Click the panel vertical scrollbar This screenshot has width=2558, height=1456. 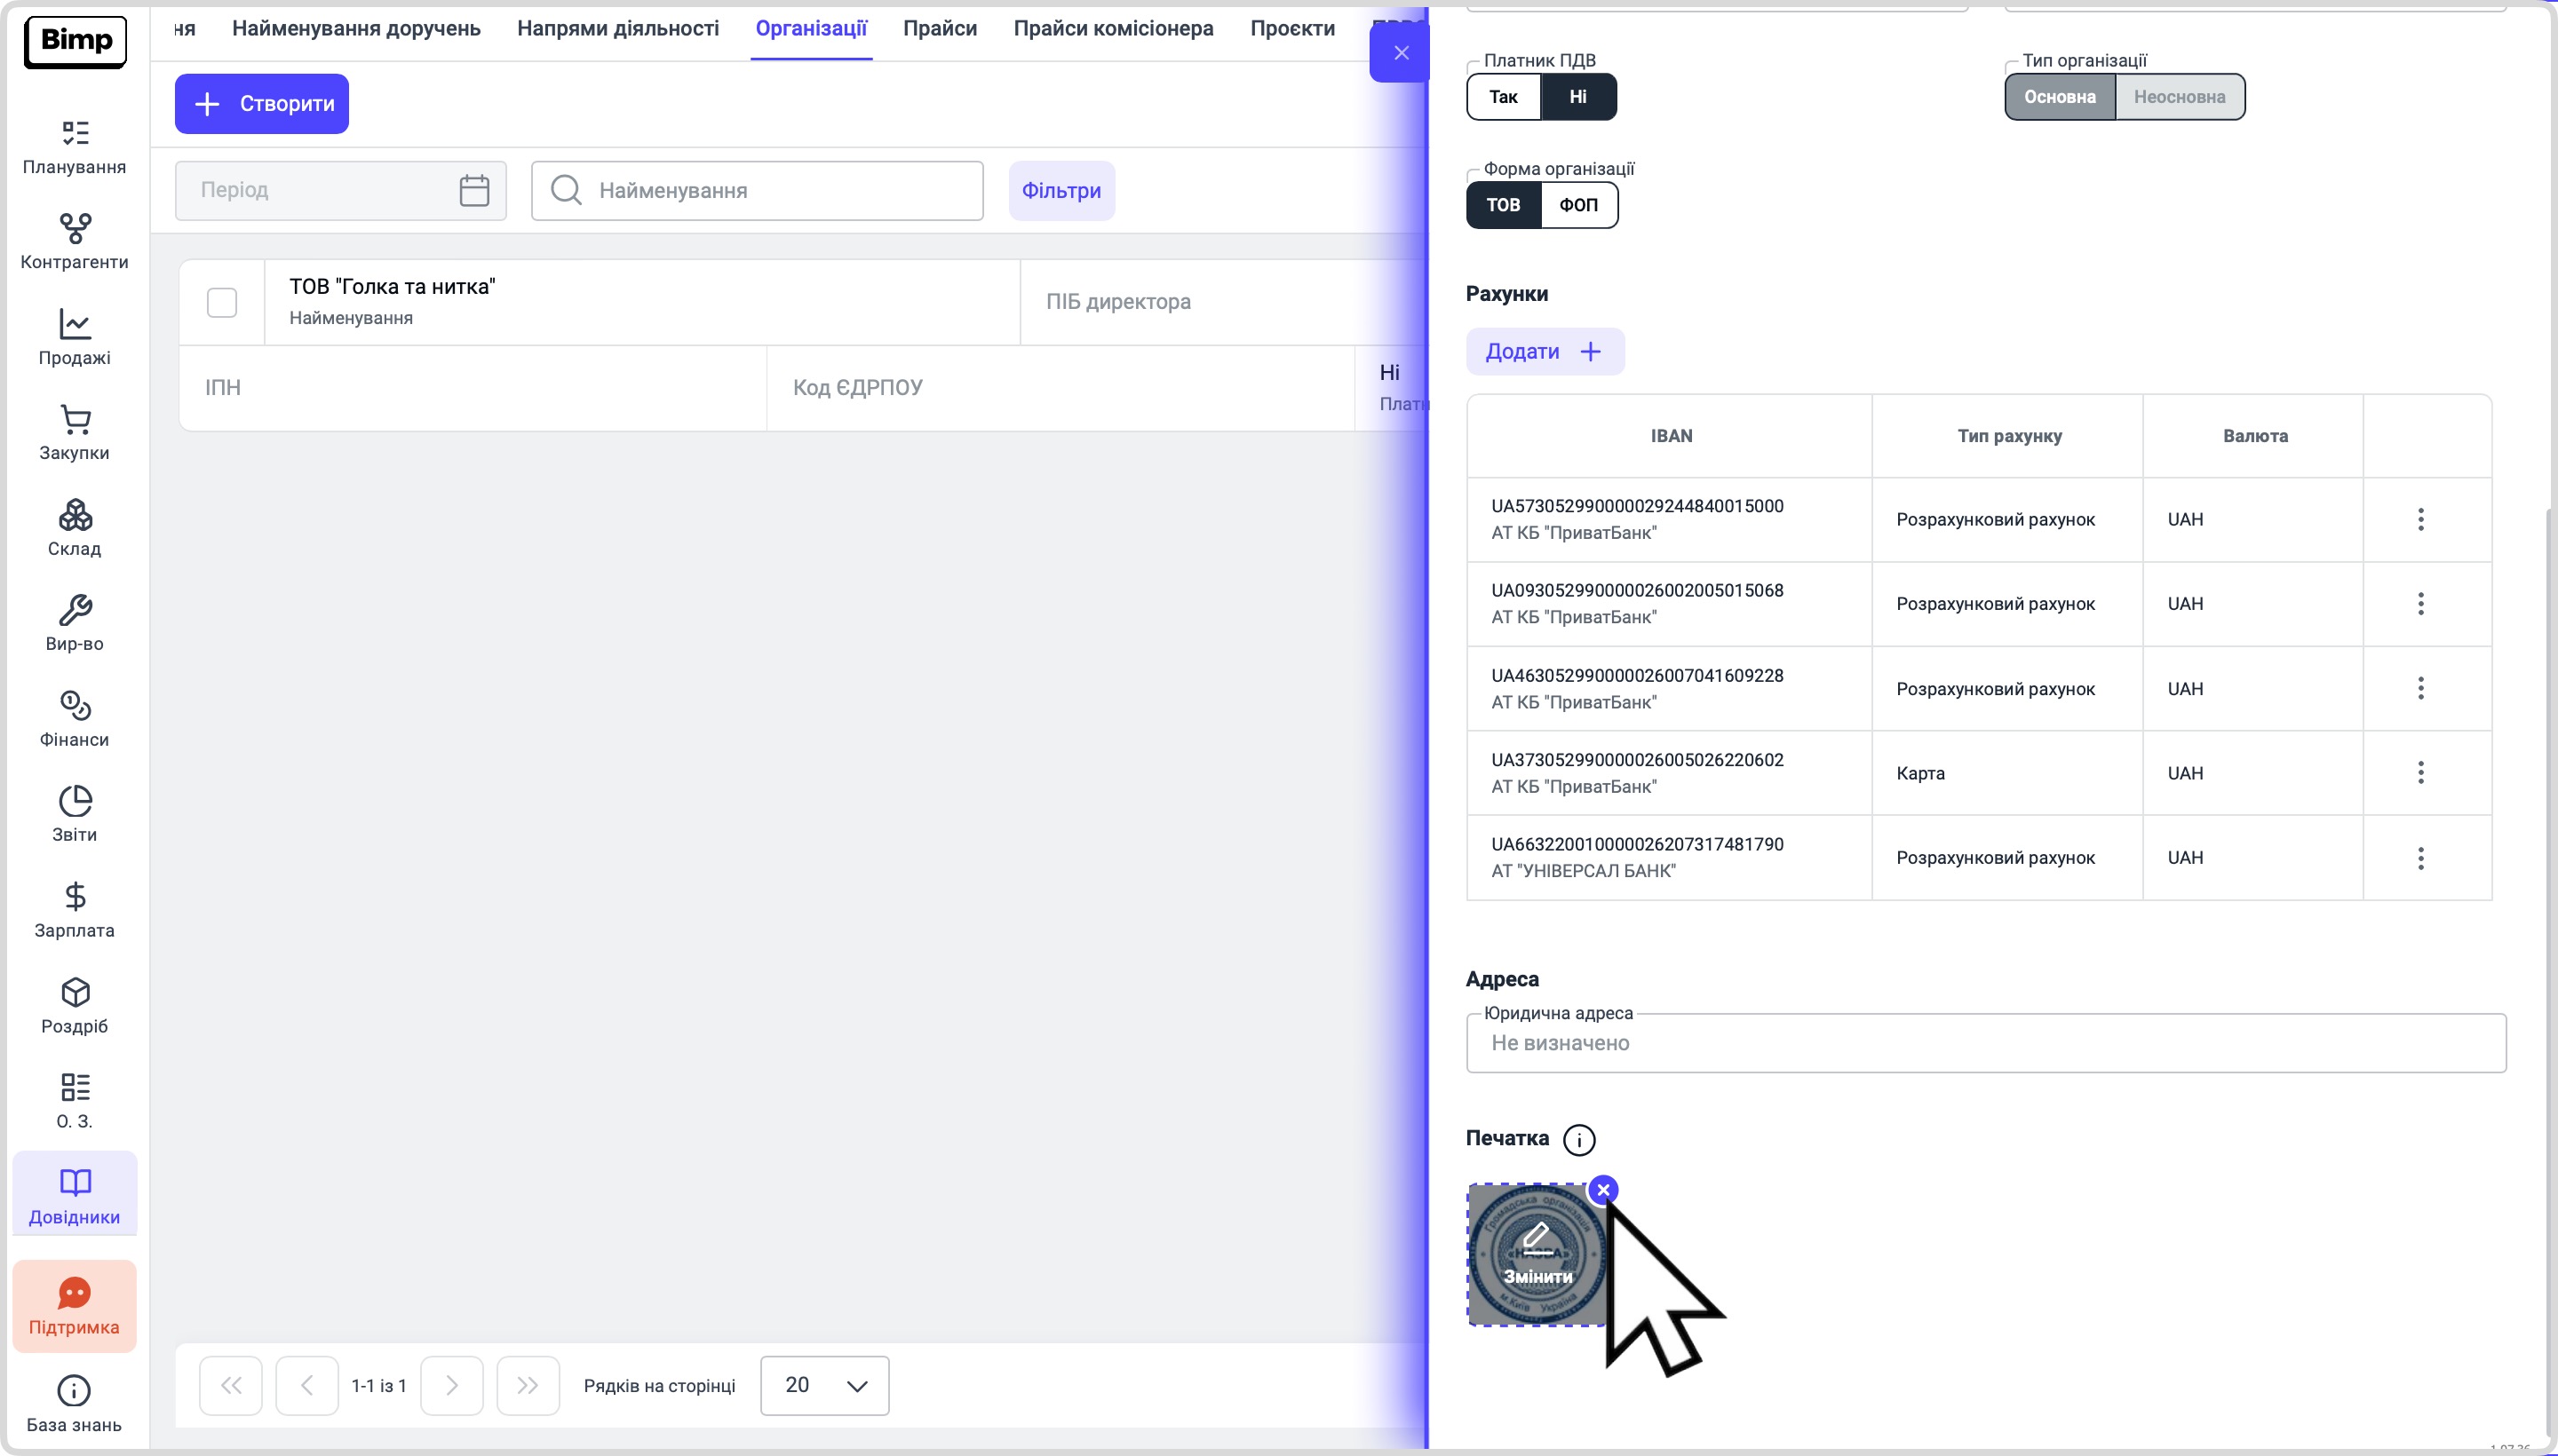pyautogui.click(x=2551, y=970)
